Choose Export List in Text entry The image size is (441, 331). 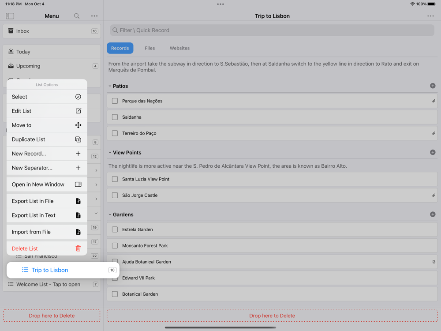(47, 215)
